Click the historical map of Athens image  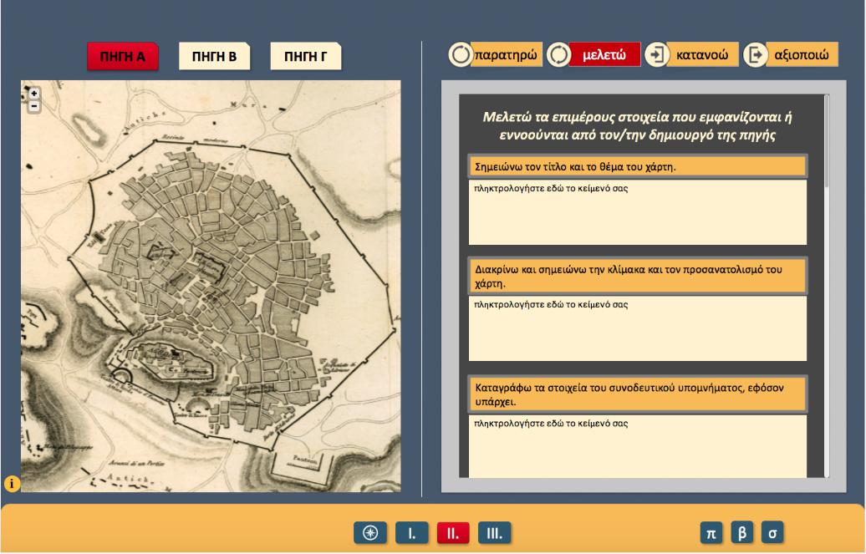click(x=211, y=286)
